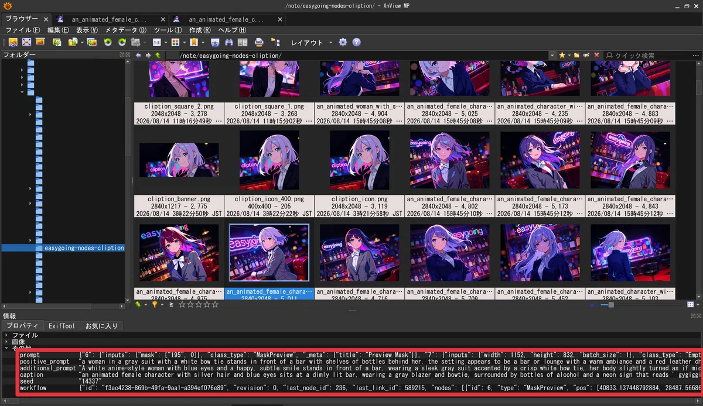
Task: Click the new folder icon by the path bar
Action: coord(577,55)
